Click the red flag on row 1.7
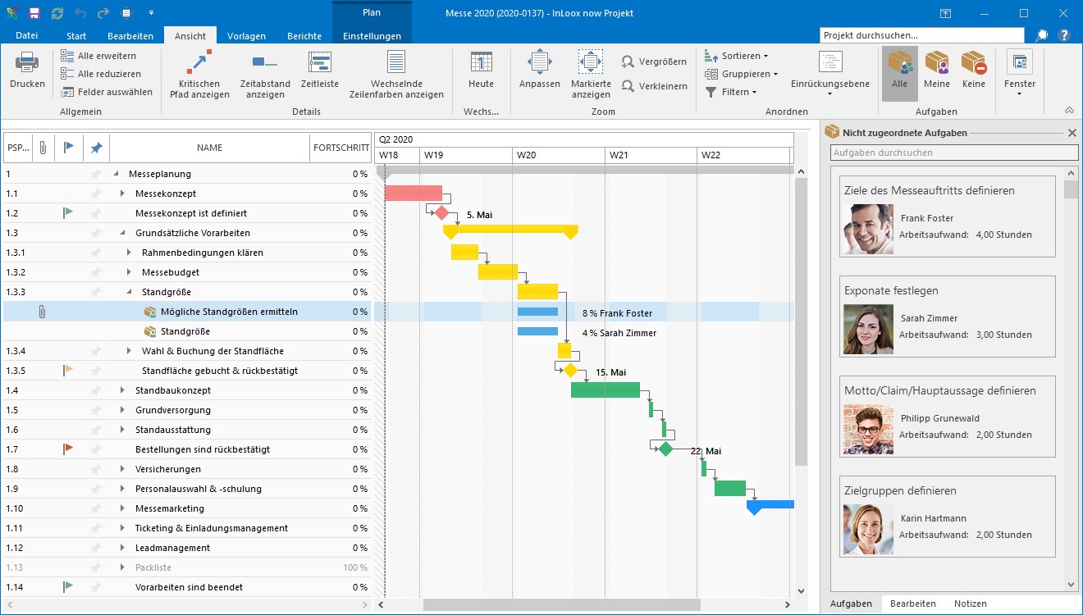This screenshot has height=615, width=1083. click(68, 449)
